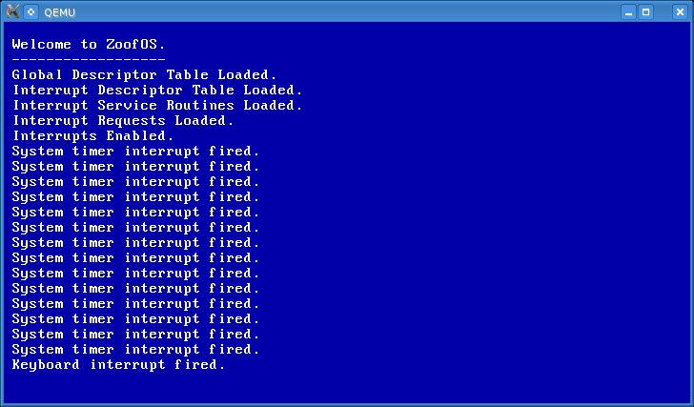Click 'Interrupt Requests Loaded.' text
Image resolution: width=694 pixels, height=407 pixels.
pos(123,120)
